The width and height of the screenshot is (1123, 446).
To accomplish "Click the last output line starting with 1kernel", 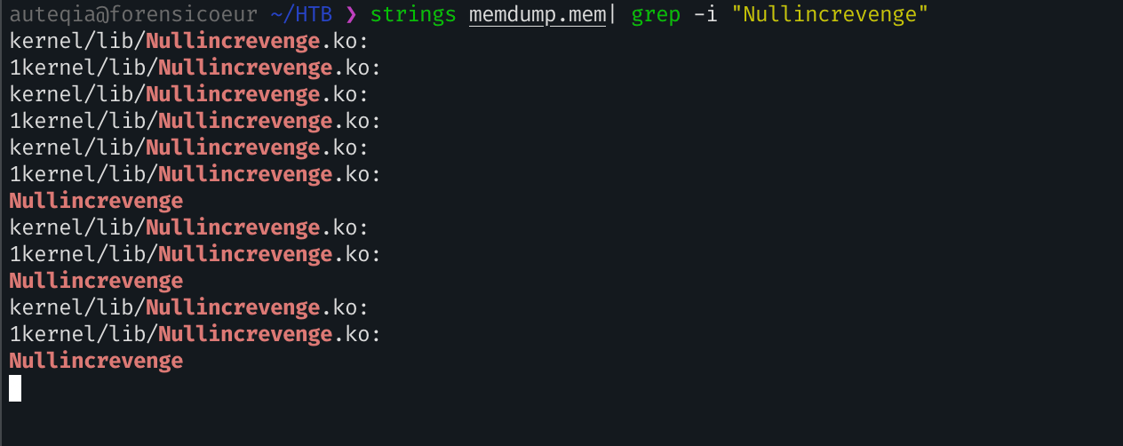I will (195, 334).
